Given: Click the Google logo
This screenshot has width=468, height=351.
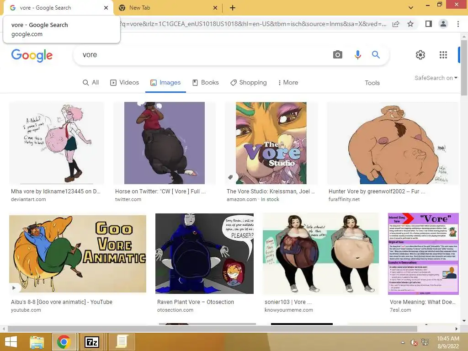Looking at the screenshot, I should click(x=32, y=55).
